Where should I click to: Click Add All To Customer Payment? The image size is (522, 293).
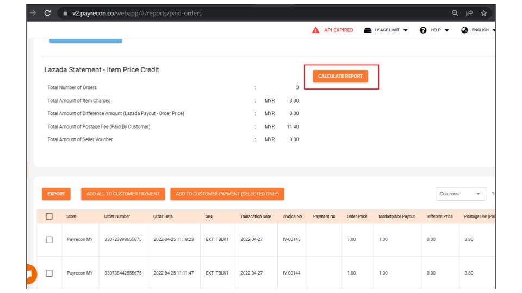click(123, 194)
